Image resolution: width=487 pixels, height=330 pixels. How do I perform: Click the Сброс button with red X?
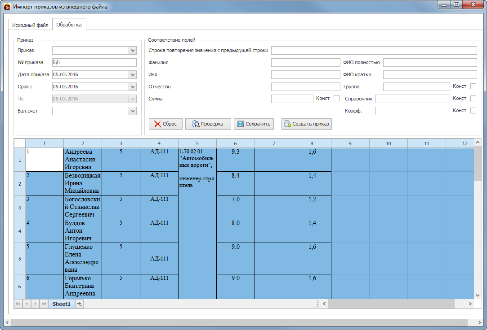165,124
